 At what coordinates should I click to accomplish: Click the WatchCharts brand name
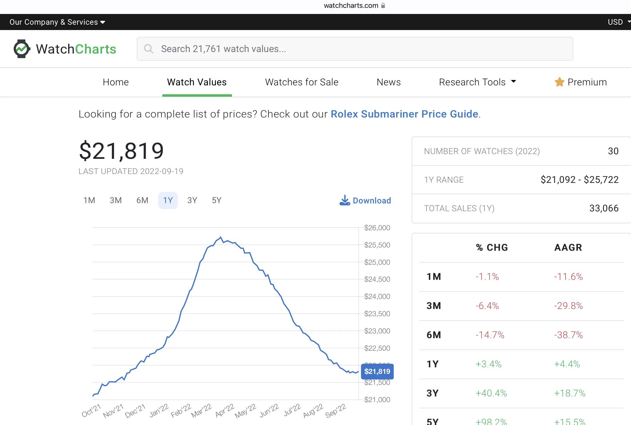coord(76,49)
